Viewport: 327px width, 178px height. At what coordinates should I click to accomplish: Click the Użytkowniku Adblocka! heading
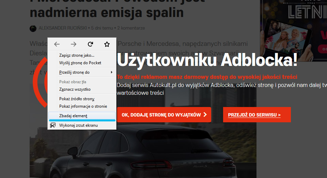pos(207,60)
